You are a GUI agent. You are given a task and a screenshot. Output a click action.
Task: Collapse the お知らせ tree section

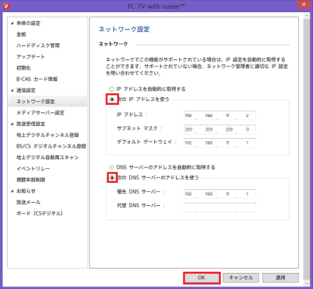point(12,191)
